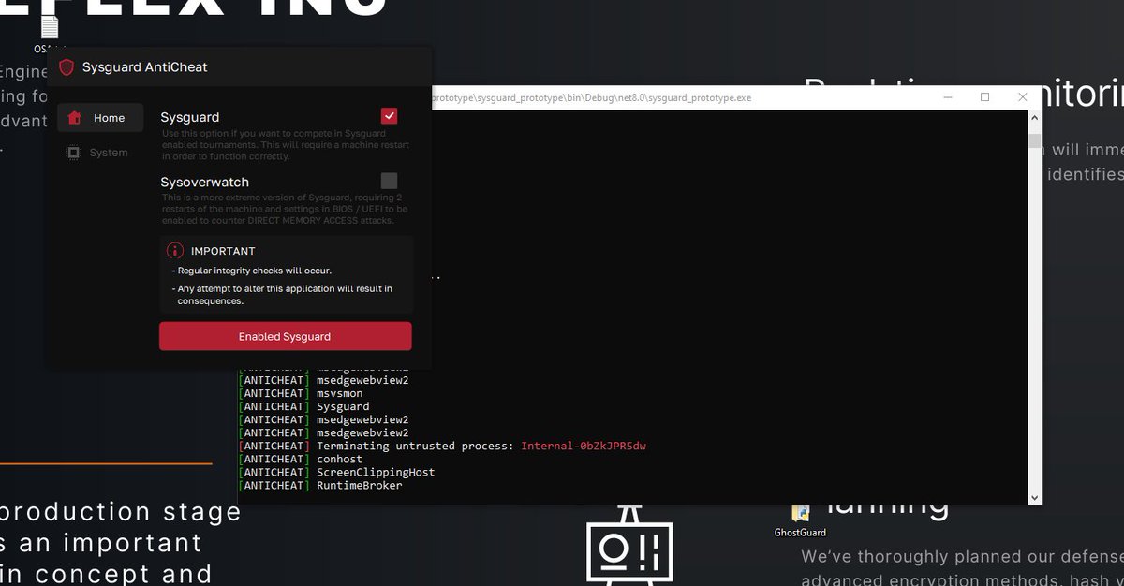Maximize the sysguard_prototype.exe console window

tap(984, 97)
